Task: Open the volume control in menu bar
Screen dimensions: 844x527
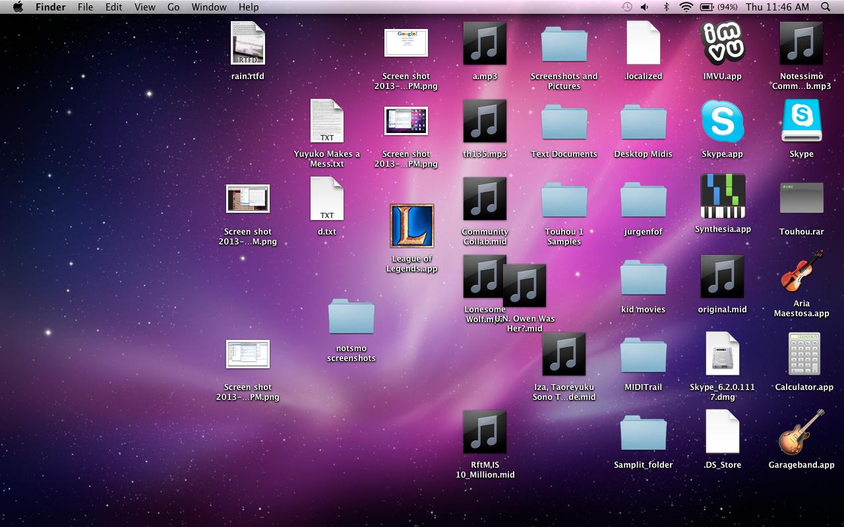Action: click(x=644, y=7)
